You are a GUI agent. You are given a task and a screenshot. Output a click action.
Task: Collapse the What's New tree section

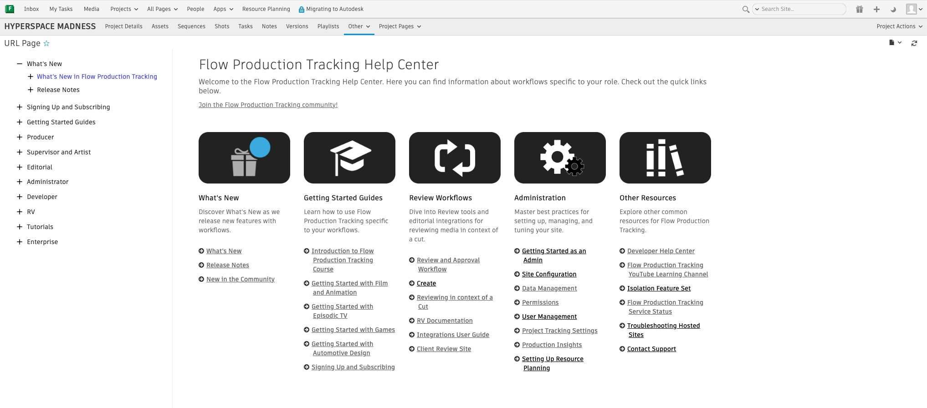[x=19, y=64]
